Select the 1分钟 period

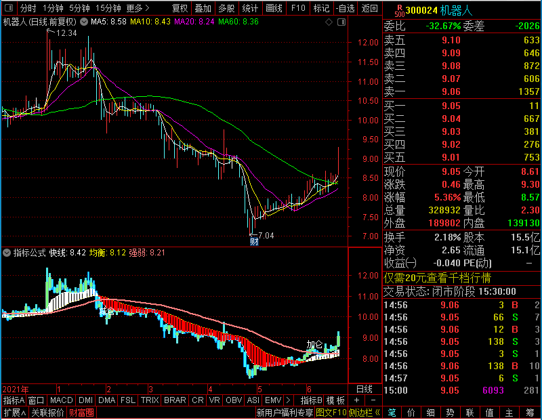(x=53, y=8)
